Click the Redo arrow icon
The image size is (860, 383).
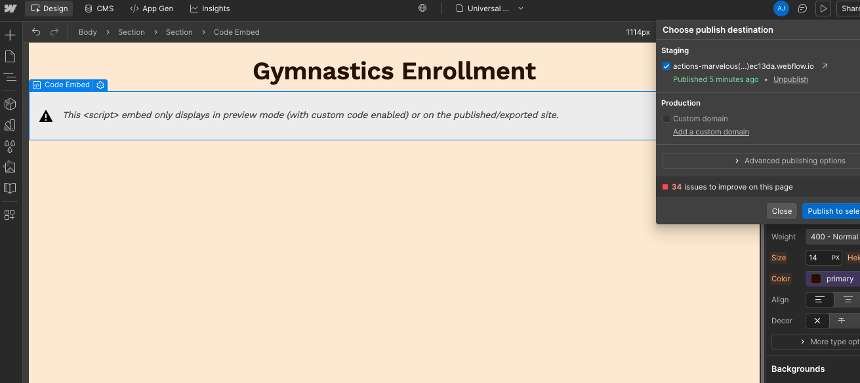(x=54, y=31)
